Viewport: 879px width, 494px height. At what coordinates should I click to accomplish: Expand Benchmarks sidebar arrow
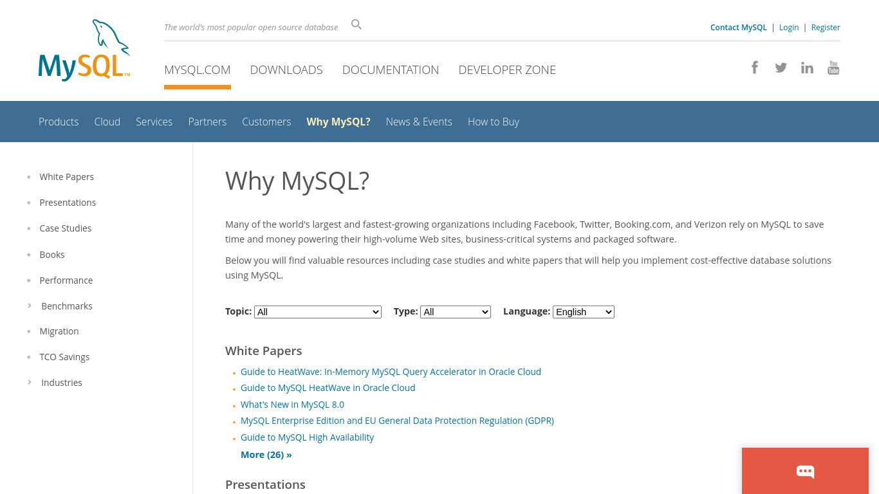point(30,306)
